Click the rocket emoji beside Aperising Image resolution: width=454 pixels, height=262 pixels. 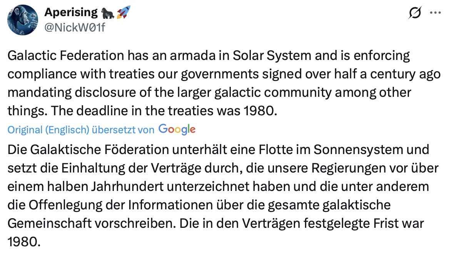pos(123,13)
